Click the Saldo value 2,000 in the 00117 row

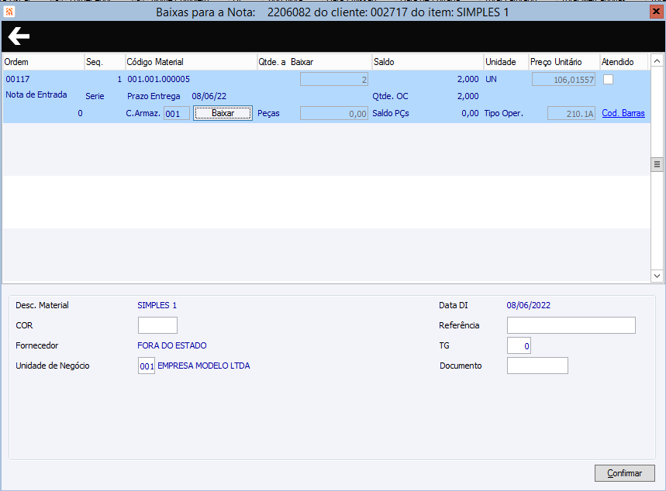[x=468, y=79]
